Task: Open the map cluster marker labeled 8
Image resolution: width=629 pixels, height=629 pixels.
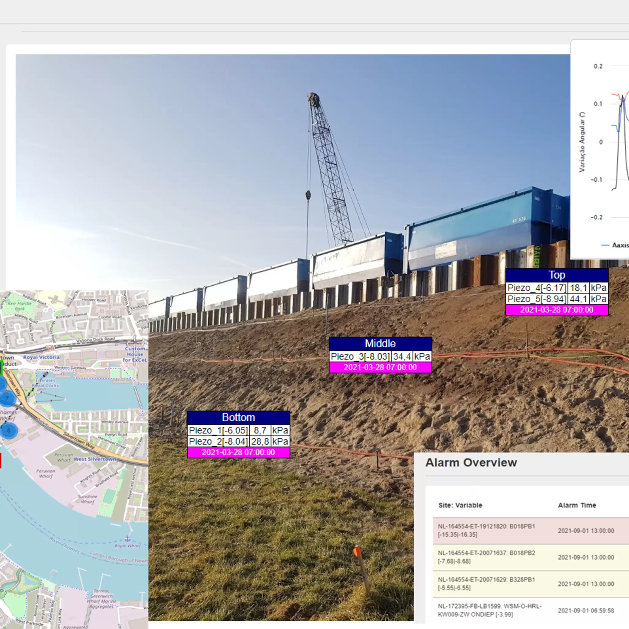Action: tap(9, 430)
